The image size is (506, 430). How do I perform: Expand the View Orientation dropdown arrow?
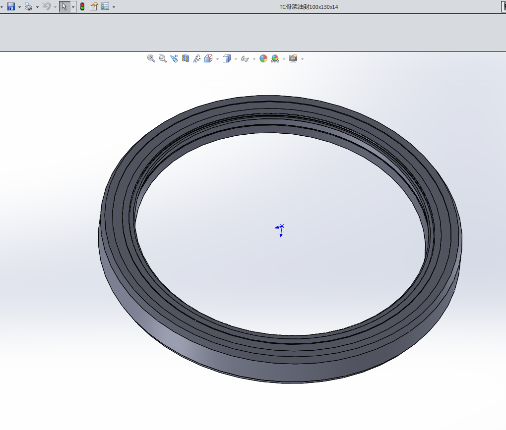click(217, 59)
